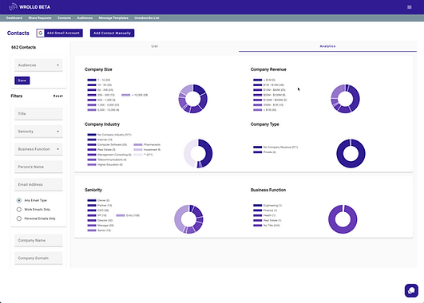Toggle the '$100M - $200M' revenue legend entry
The height and width of the screenshot is (303, 424).
click(270, 100)
